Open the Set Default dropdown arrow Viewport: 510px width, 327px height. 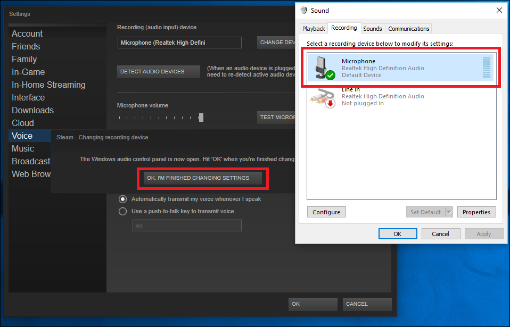449,212
